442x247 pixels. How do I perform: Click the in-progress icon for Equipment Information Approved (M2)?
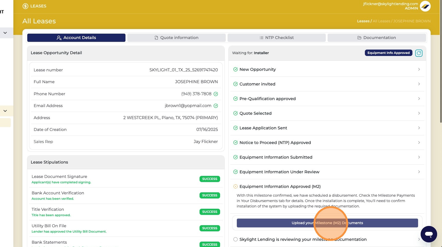(235, 186)
